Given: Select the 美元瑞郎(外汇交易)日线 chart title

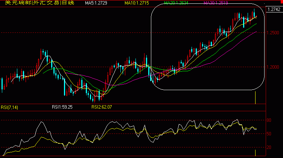Looking at the screenshot, I should coord(40,3).
